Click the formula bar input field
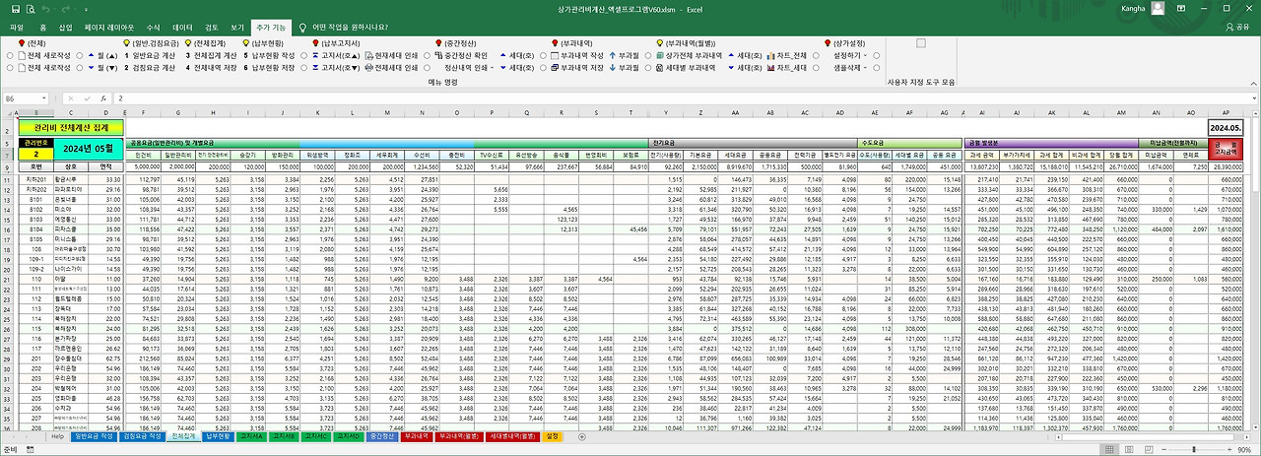This screenshot has width=1261, height=456. tap(680, 98)
